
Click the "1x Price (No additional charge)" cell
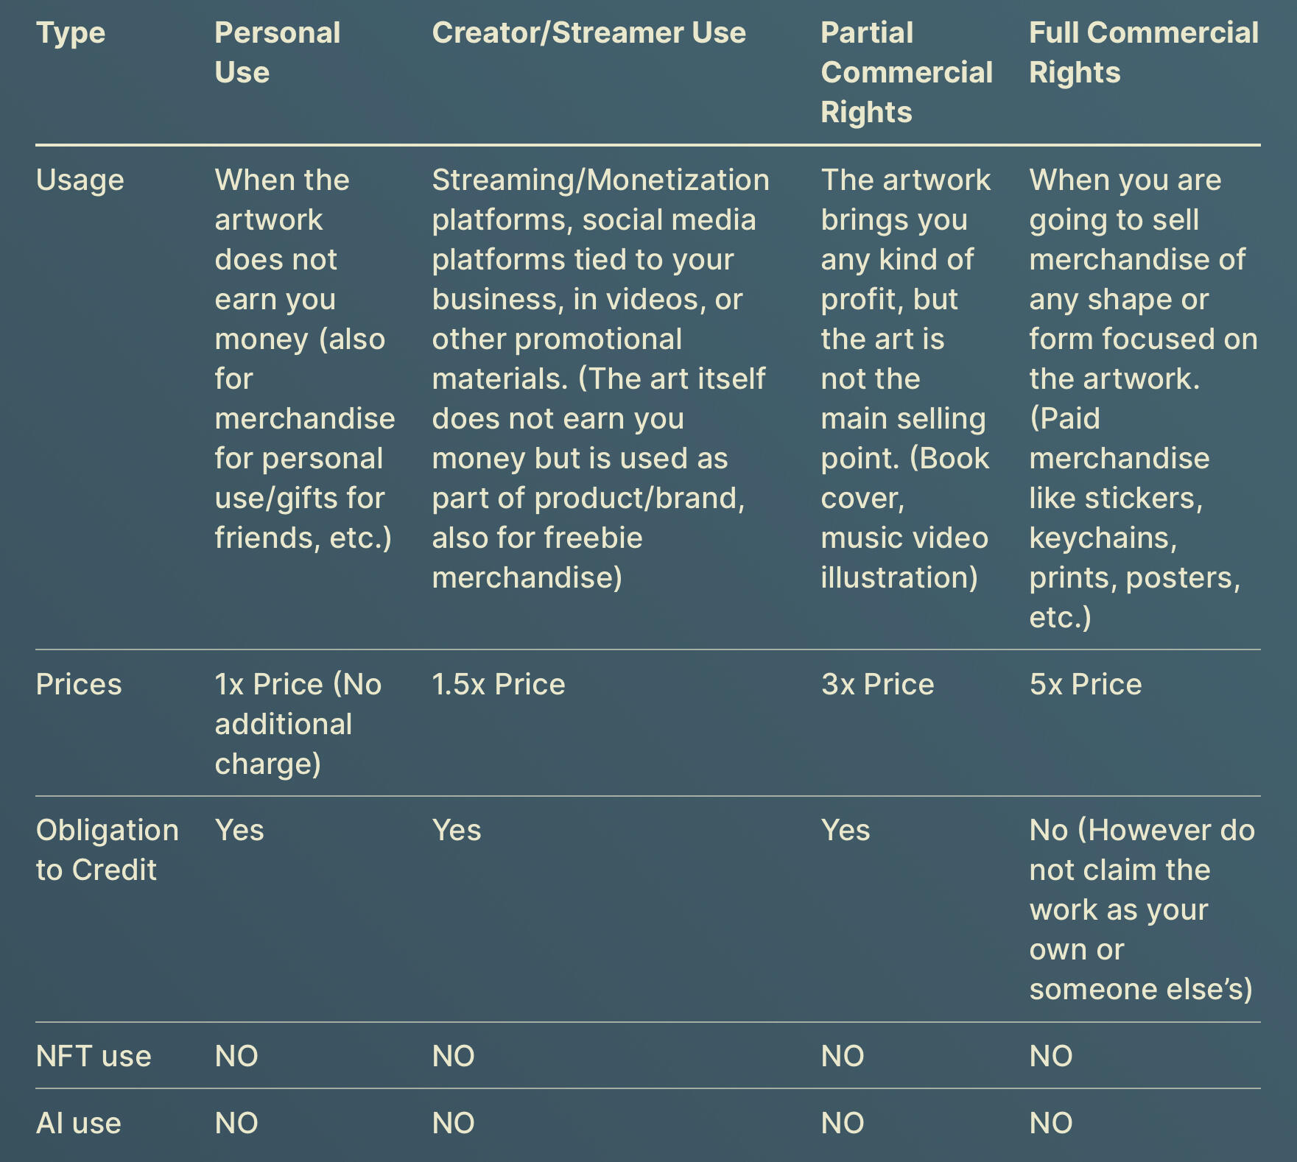(x=298, y=724)
